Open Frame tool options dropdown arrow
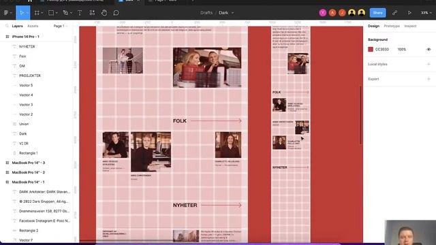The width and height of the screenshot is (436, 245). click(x=42, y=13)
